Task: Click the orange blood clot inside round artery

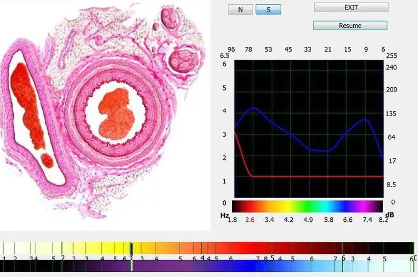Action: (x=117, y=114)
